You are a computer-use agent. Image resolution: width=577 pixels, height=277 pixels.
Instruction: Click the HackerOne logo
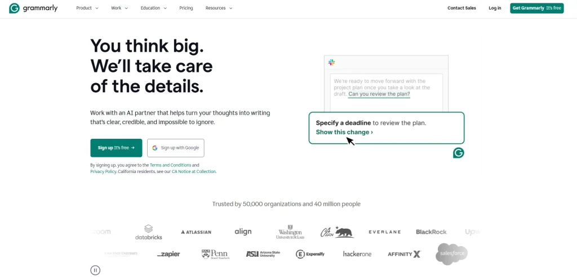click(357, 254)
